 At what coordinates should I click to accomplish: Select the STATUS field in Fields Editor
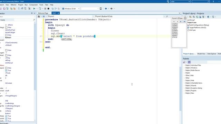click(175, 38)
